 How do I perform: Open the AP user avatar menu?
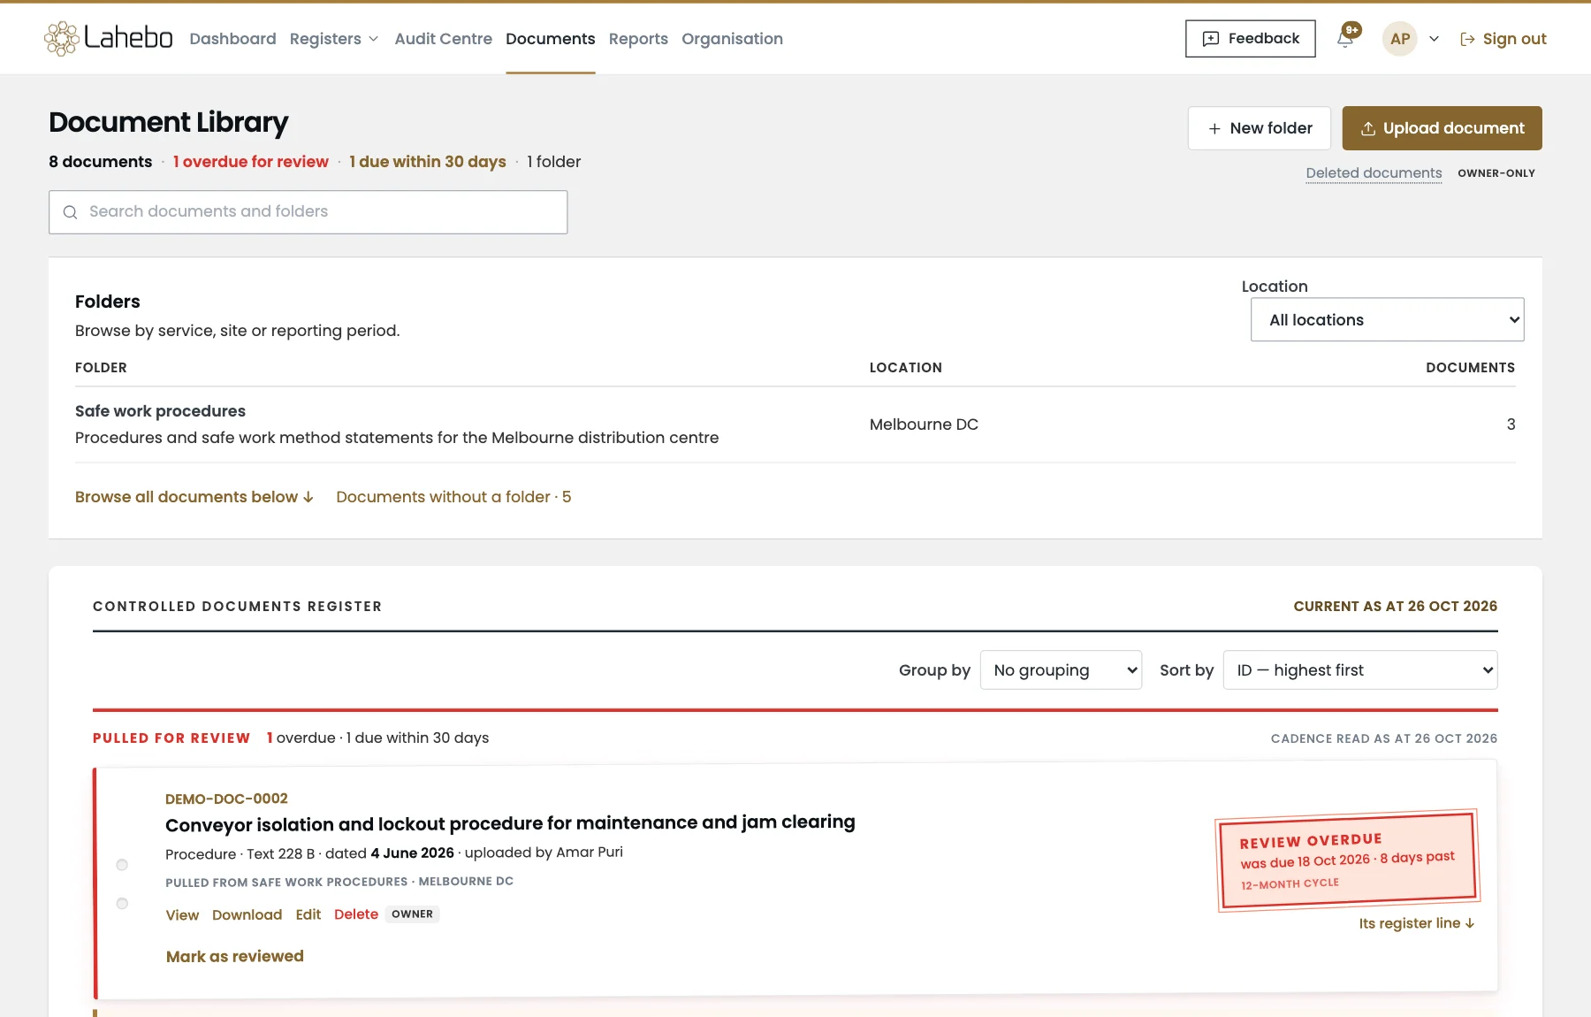1400,38
